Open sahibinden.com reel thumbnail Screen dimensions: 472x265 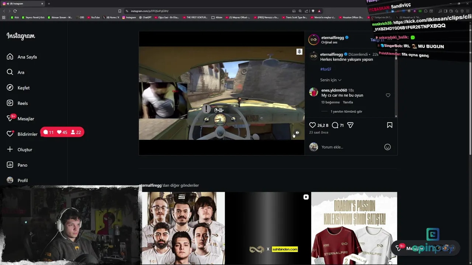[268, 228]
